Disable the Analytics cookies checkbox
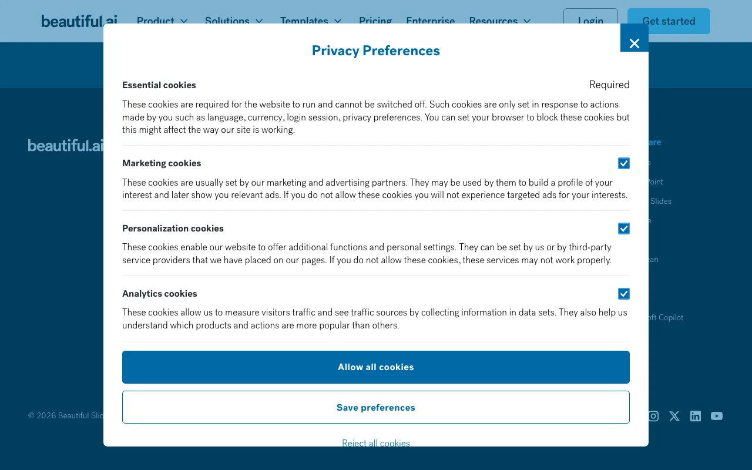The width and height of the screenshot is (752, 470). point(624,294)
